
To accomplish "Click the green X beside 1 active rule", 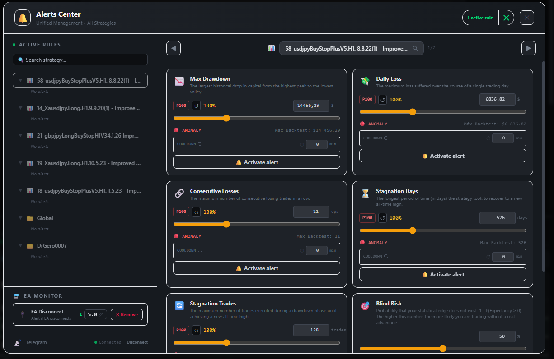I will [x=506, y=18].
